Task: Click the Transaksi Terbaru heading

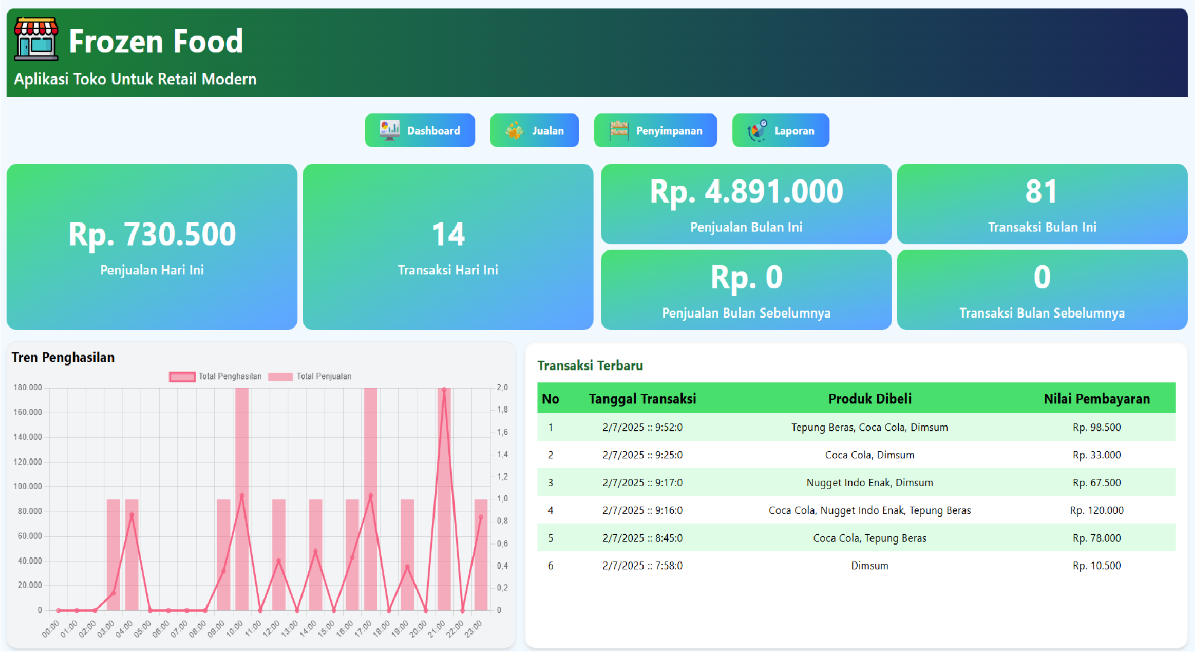Action: (590, 366)
